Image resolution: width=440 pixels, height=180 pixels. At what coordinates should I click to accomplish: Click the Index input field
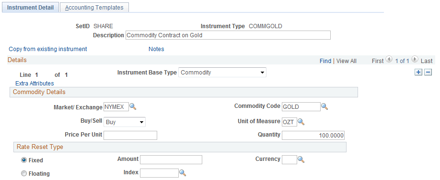click(x=160, y=173)
